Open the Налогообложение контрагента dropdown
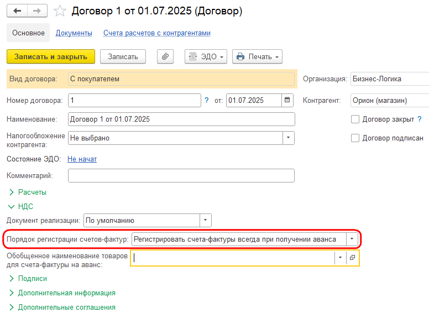The height and width of the screenshot is (318, 429). pos(289,138)
